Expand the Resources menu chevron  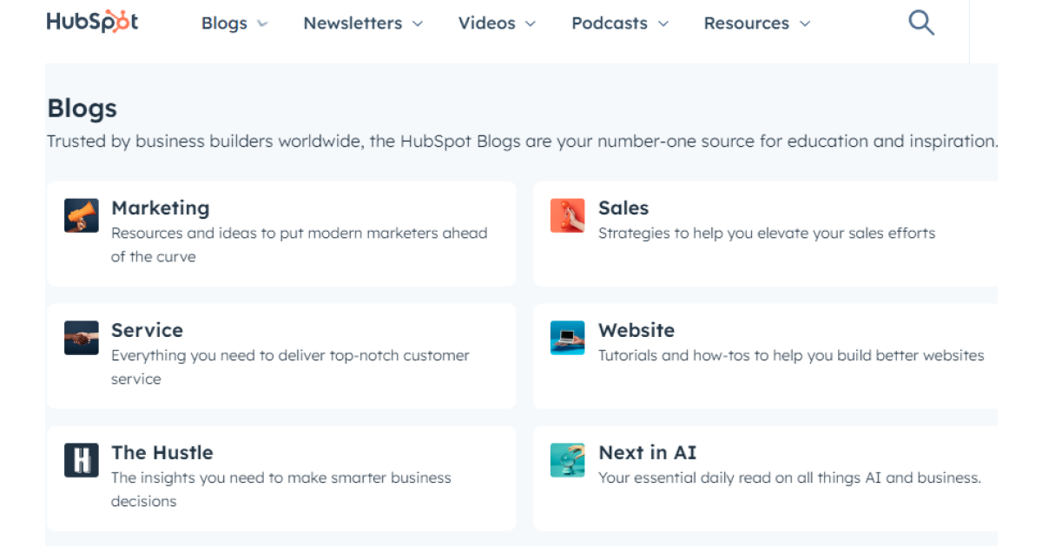pos(805,24)
